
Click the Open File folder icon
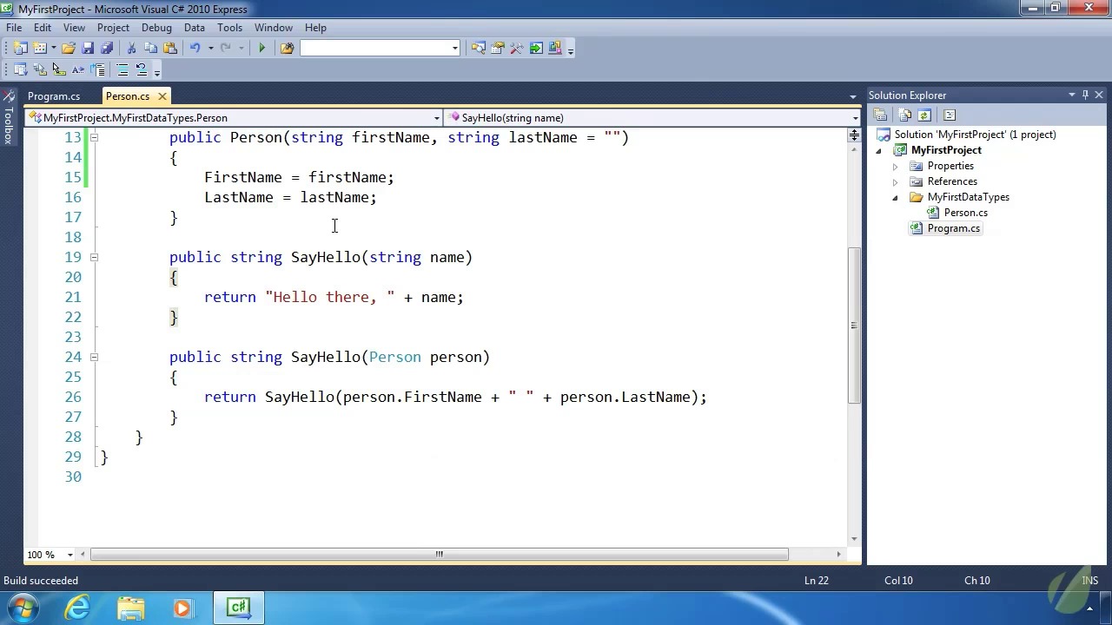click(x=69, y=49)
